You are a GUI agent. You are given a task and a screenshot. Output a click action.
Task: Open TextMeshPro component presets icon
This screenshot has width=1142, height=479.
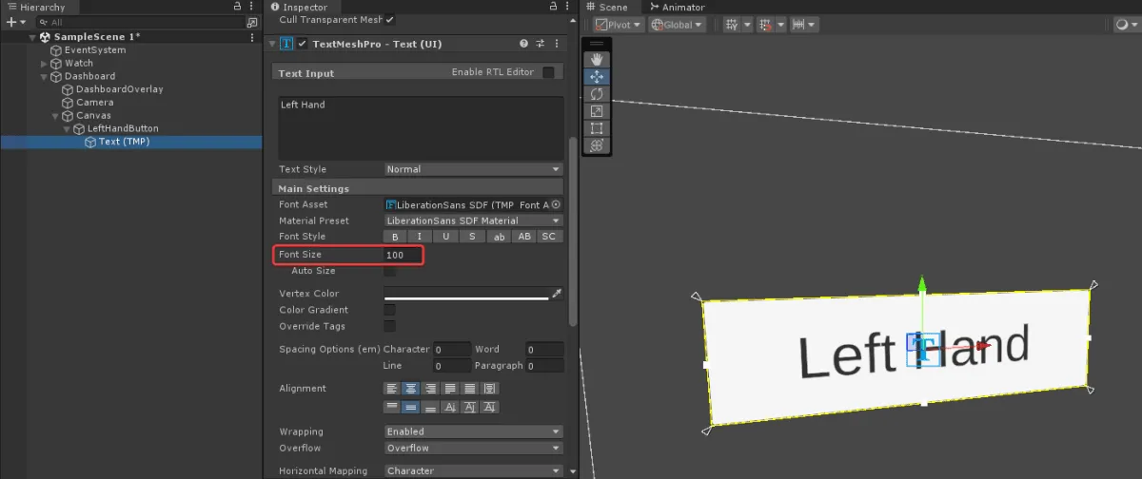(x=540, y=44)
